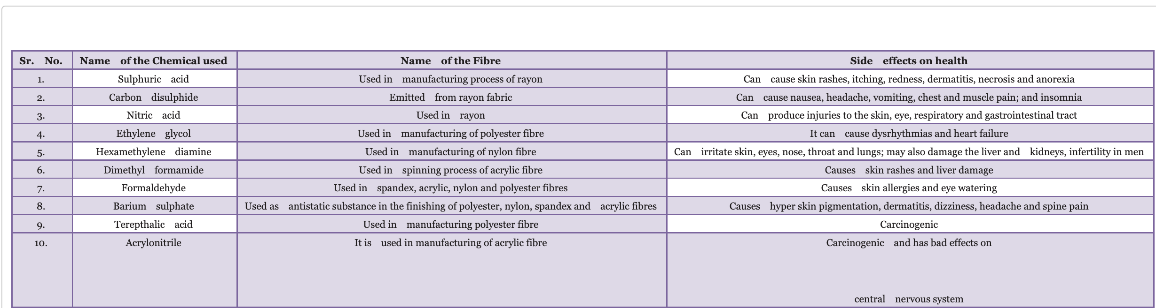Select the 'Sulphuric acid' cell

pyautogui.click(x=154, y=79)
